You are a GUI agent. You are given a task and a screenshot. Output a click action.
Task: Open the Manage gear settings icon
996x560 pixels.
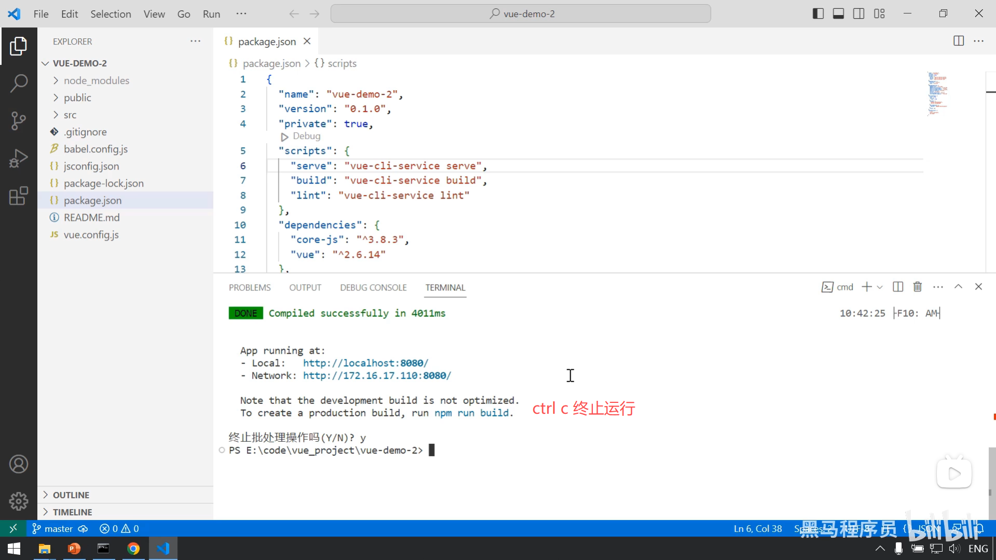[x=19, y=501]
